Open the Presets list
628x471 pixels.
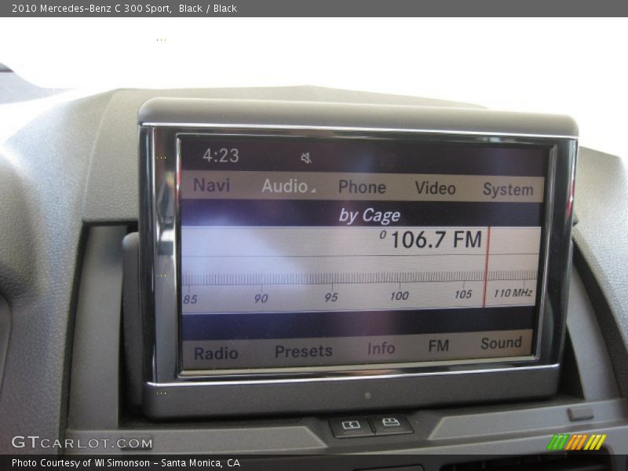(304, 351)
